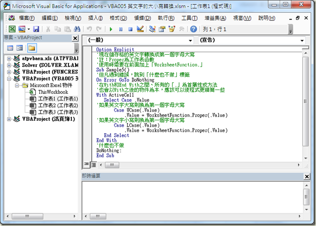Click View Object icon in project panel

(19, 48)
